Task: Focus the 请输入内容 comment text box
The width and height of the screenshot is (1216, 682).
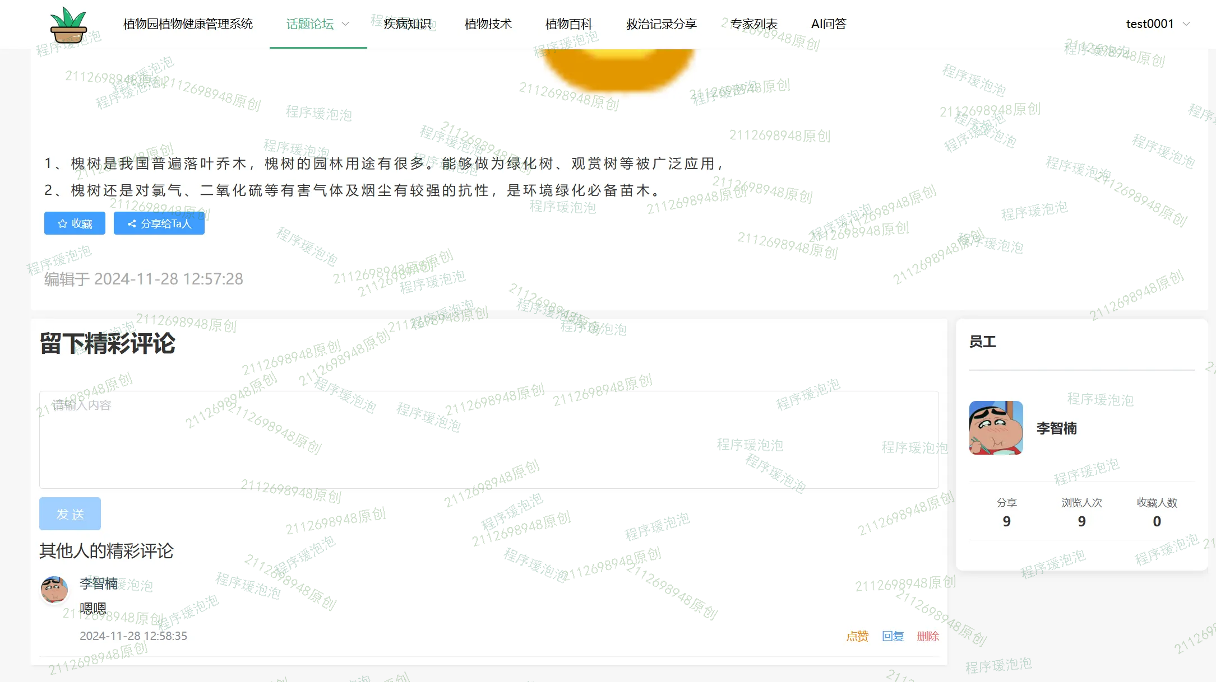Action: click(488, 440)
